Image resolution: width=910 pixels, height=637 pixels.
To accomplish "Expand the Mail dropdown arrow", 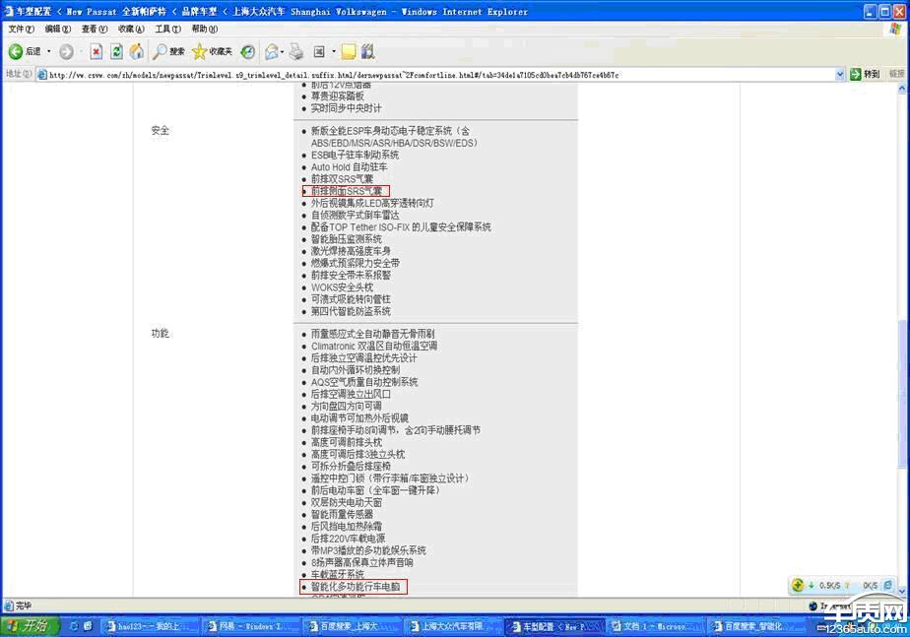I will tap(282, 51).
